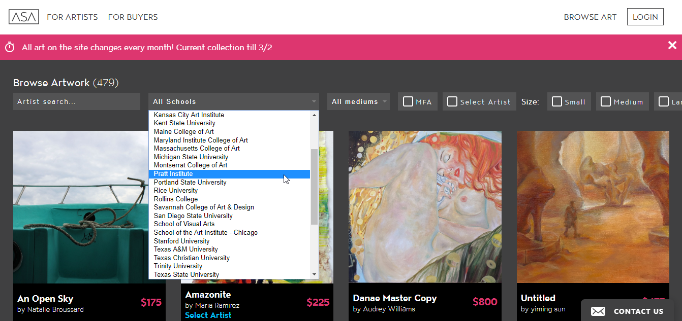This screenshot has width=682, height=321.
Task: Click the ASA logo icon
Action: 24,17
